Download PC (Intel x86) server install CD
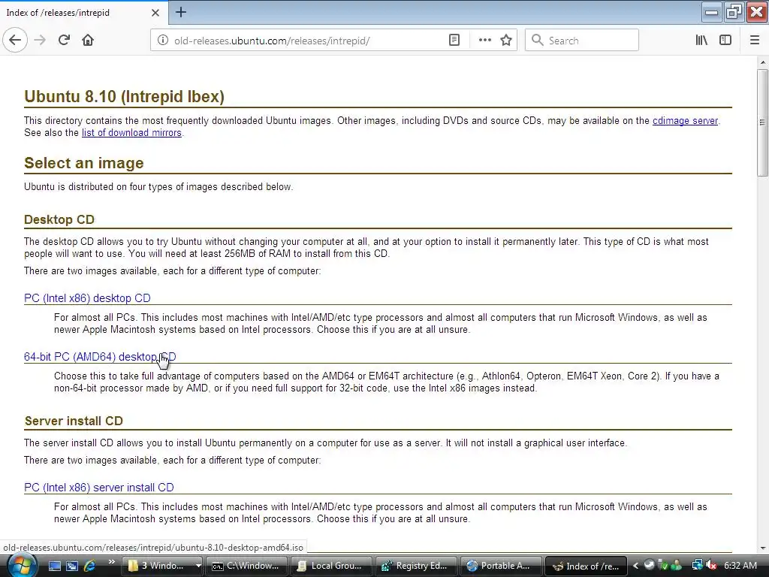769x577 pixels. [99, 487]
